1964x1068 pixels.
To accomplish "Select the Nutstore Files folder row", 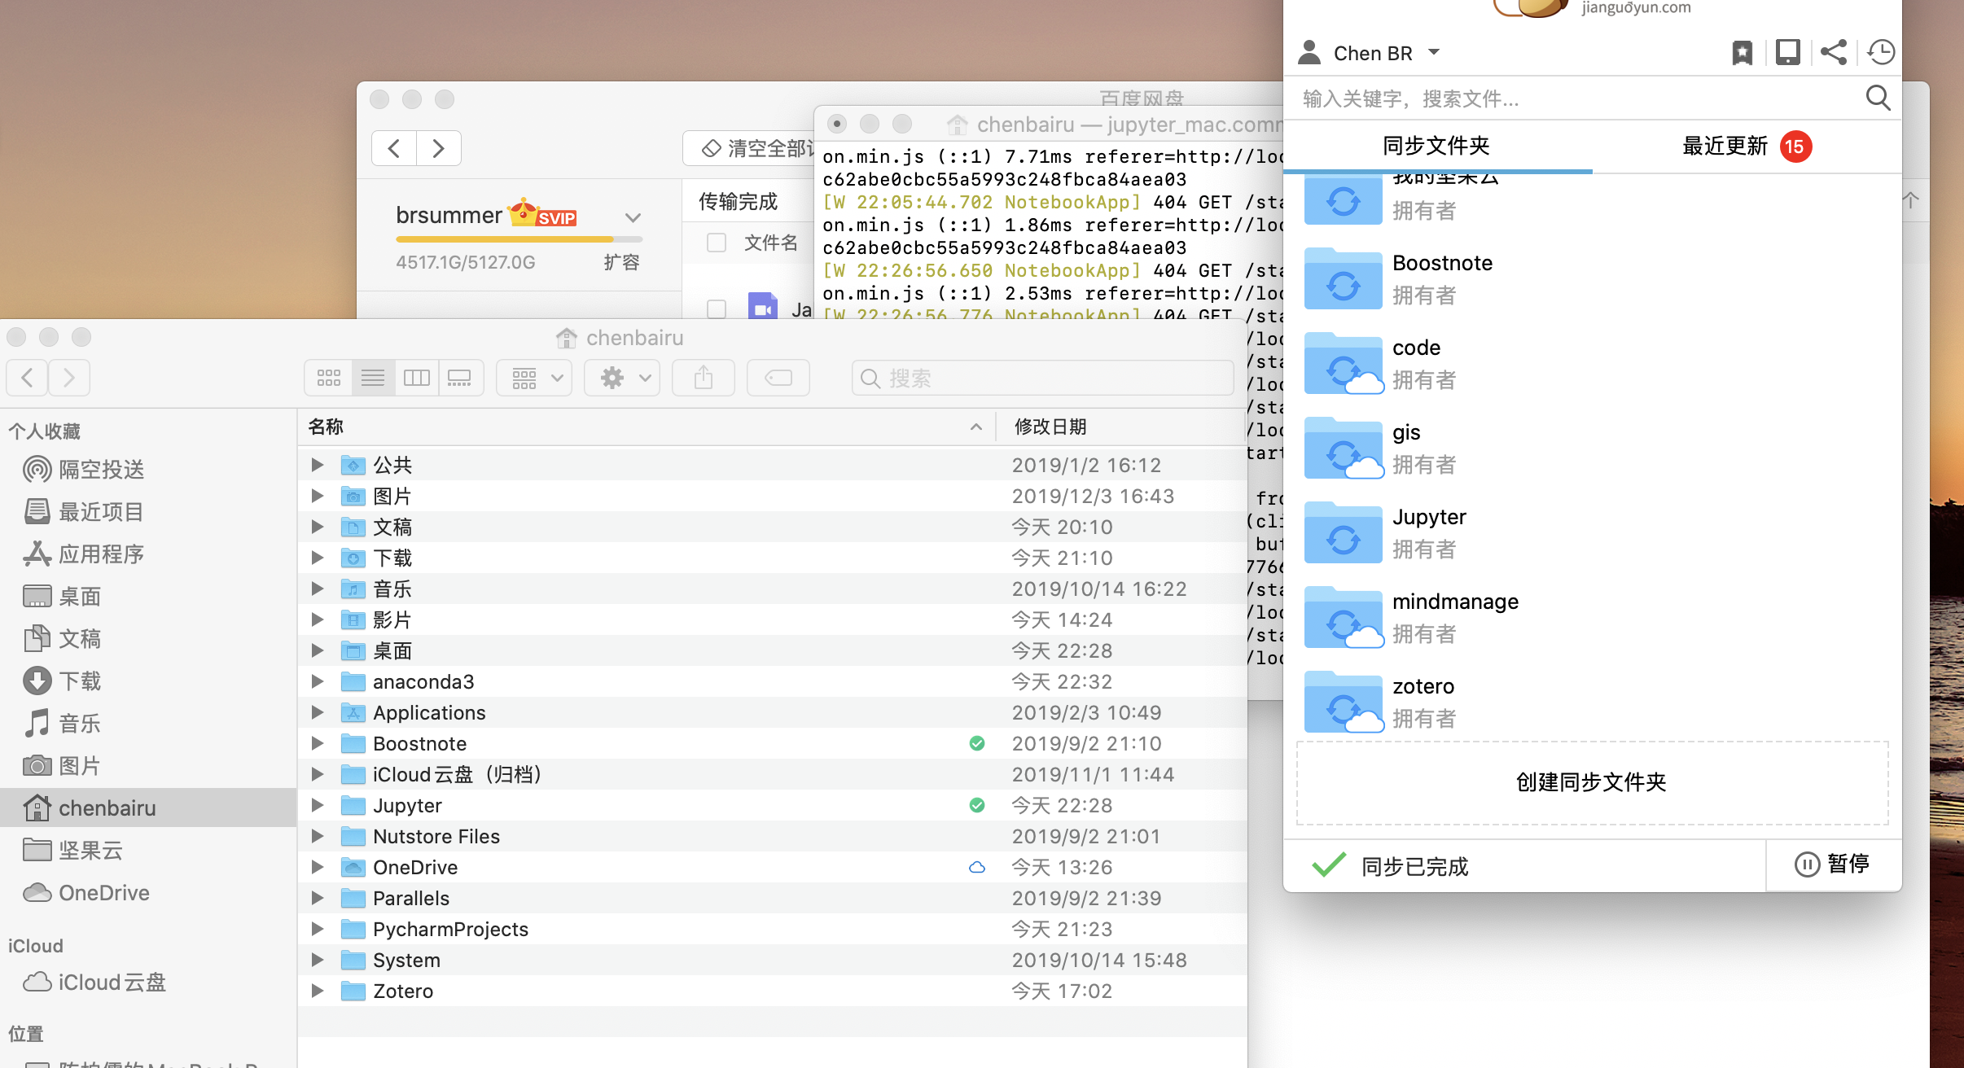I will point(773,836).
